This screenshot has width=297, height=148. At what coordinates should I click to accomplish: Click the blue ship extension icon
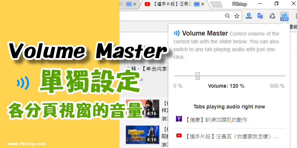tap(248, 16)
